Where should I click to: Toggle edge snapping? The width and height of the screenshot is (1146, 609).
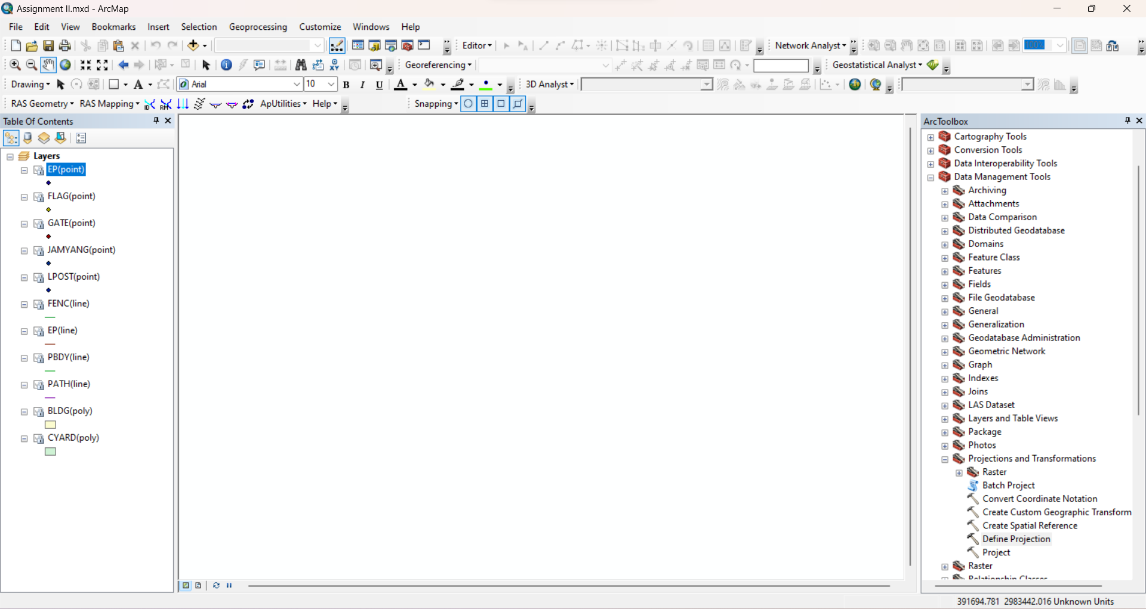click(x=518, y=104)
